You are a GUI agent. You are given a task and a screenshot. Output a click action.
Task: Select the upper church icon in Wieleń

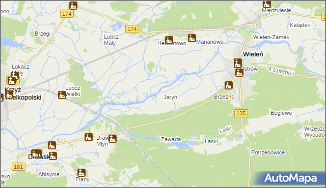(238, 63)
